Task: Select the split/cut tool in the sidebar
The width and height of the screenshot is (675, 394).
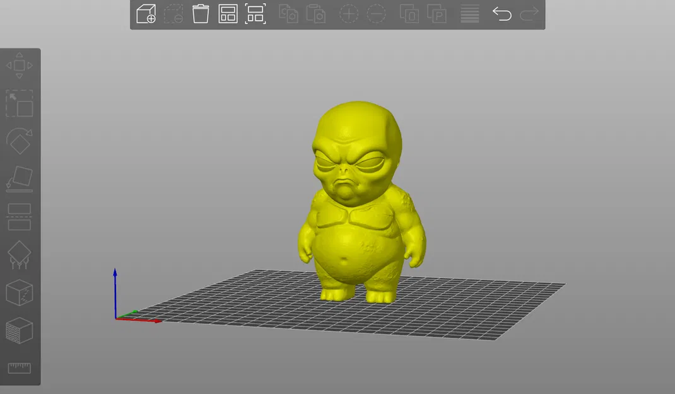Action: pyautogui.click(x=19, y=217)
